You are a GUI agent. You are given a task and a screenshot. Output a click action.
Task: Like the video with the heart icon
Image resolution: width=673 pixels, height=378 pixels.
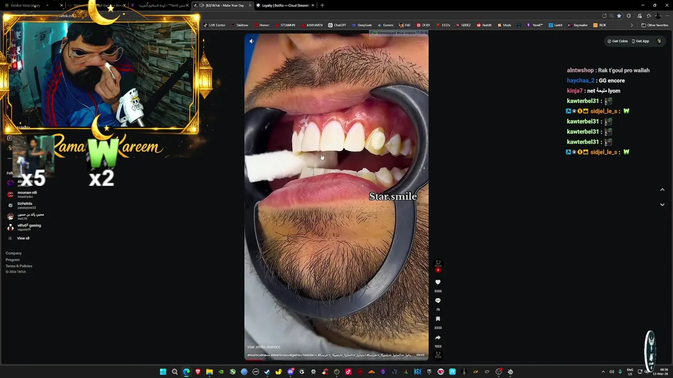point(437,282)
